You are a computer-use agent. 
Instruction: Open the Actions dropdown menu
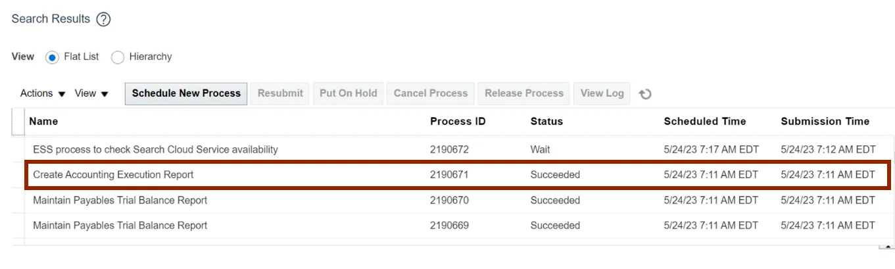coord(43,93)
